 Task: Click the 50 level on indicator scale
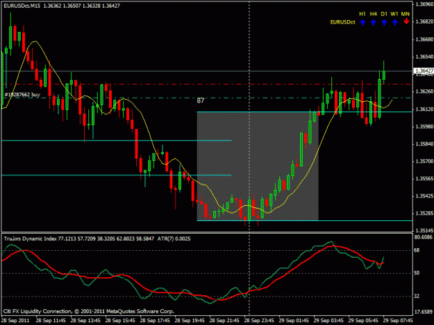point(417,273)
